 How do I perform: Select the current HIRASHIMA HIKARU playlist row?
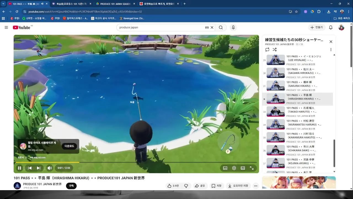[298, 99]
